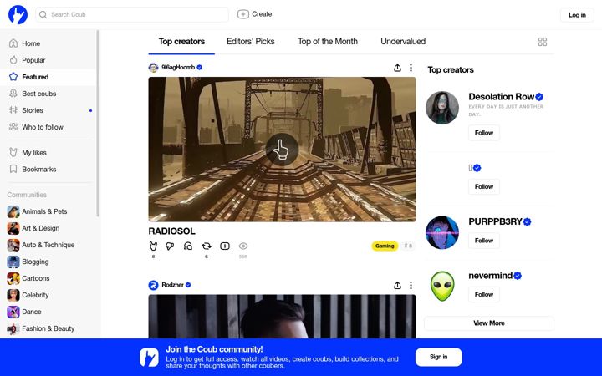The width and height of the screenshot is (602, 376).
Task: Open the 9GagHocmb channel name link
Action: point(178,67)
